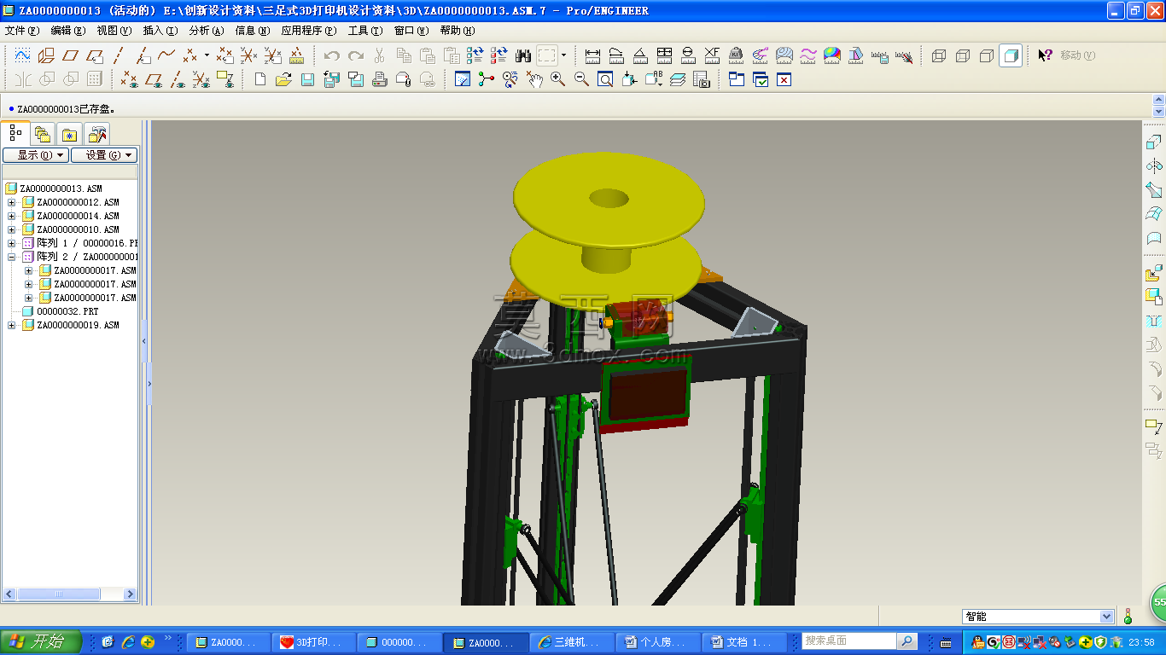
Task: Click the 开始 Start button
Action: pyautogui.click(x=41, y=641)
